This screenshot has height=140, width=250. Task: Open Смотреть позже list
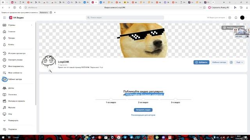(15, 60)
